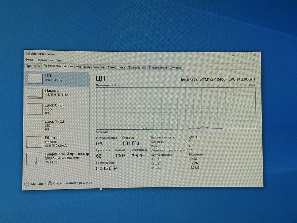Click the threads count 1003
This screenshot has width=297, height=223.
click(x=120, y=156)
